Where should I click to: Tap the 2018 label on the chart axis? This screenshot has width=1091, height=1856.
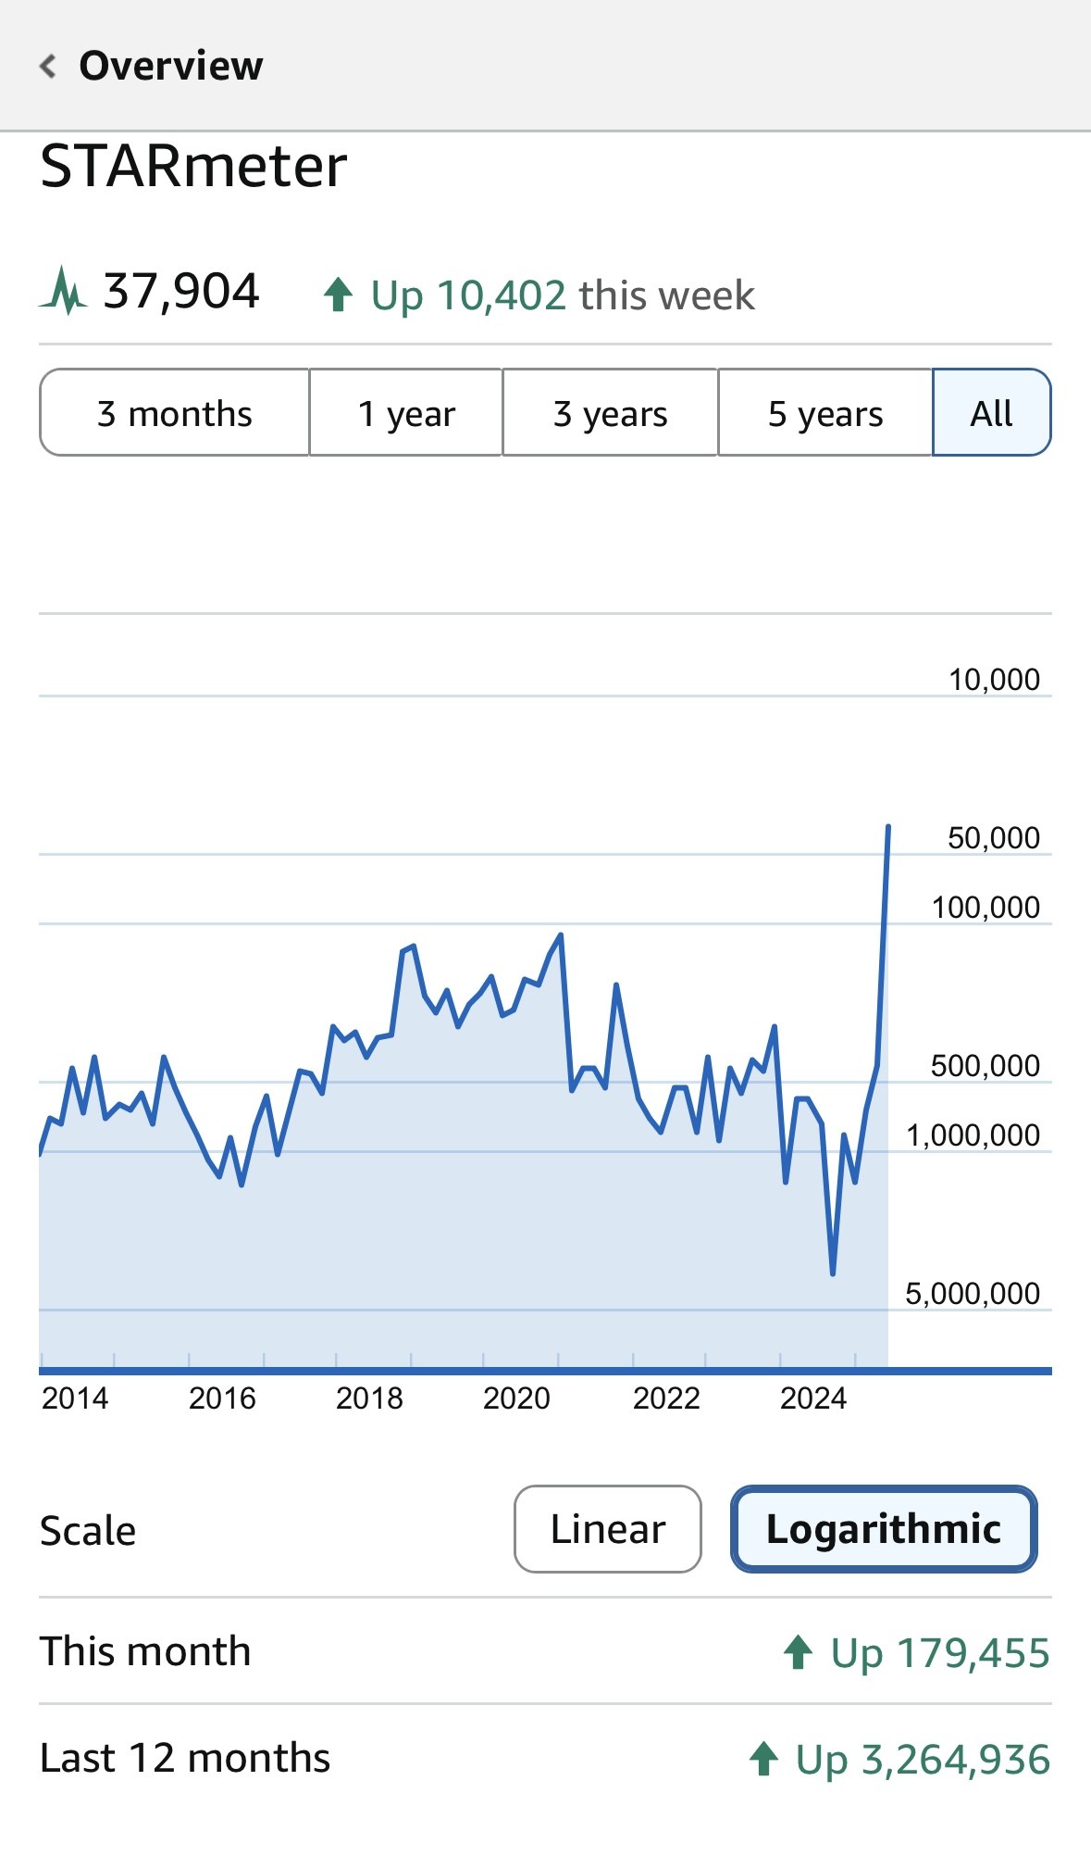click(369, 1398)
